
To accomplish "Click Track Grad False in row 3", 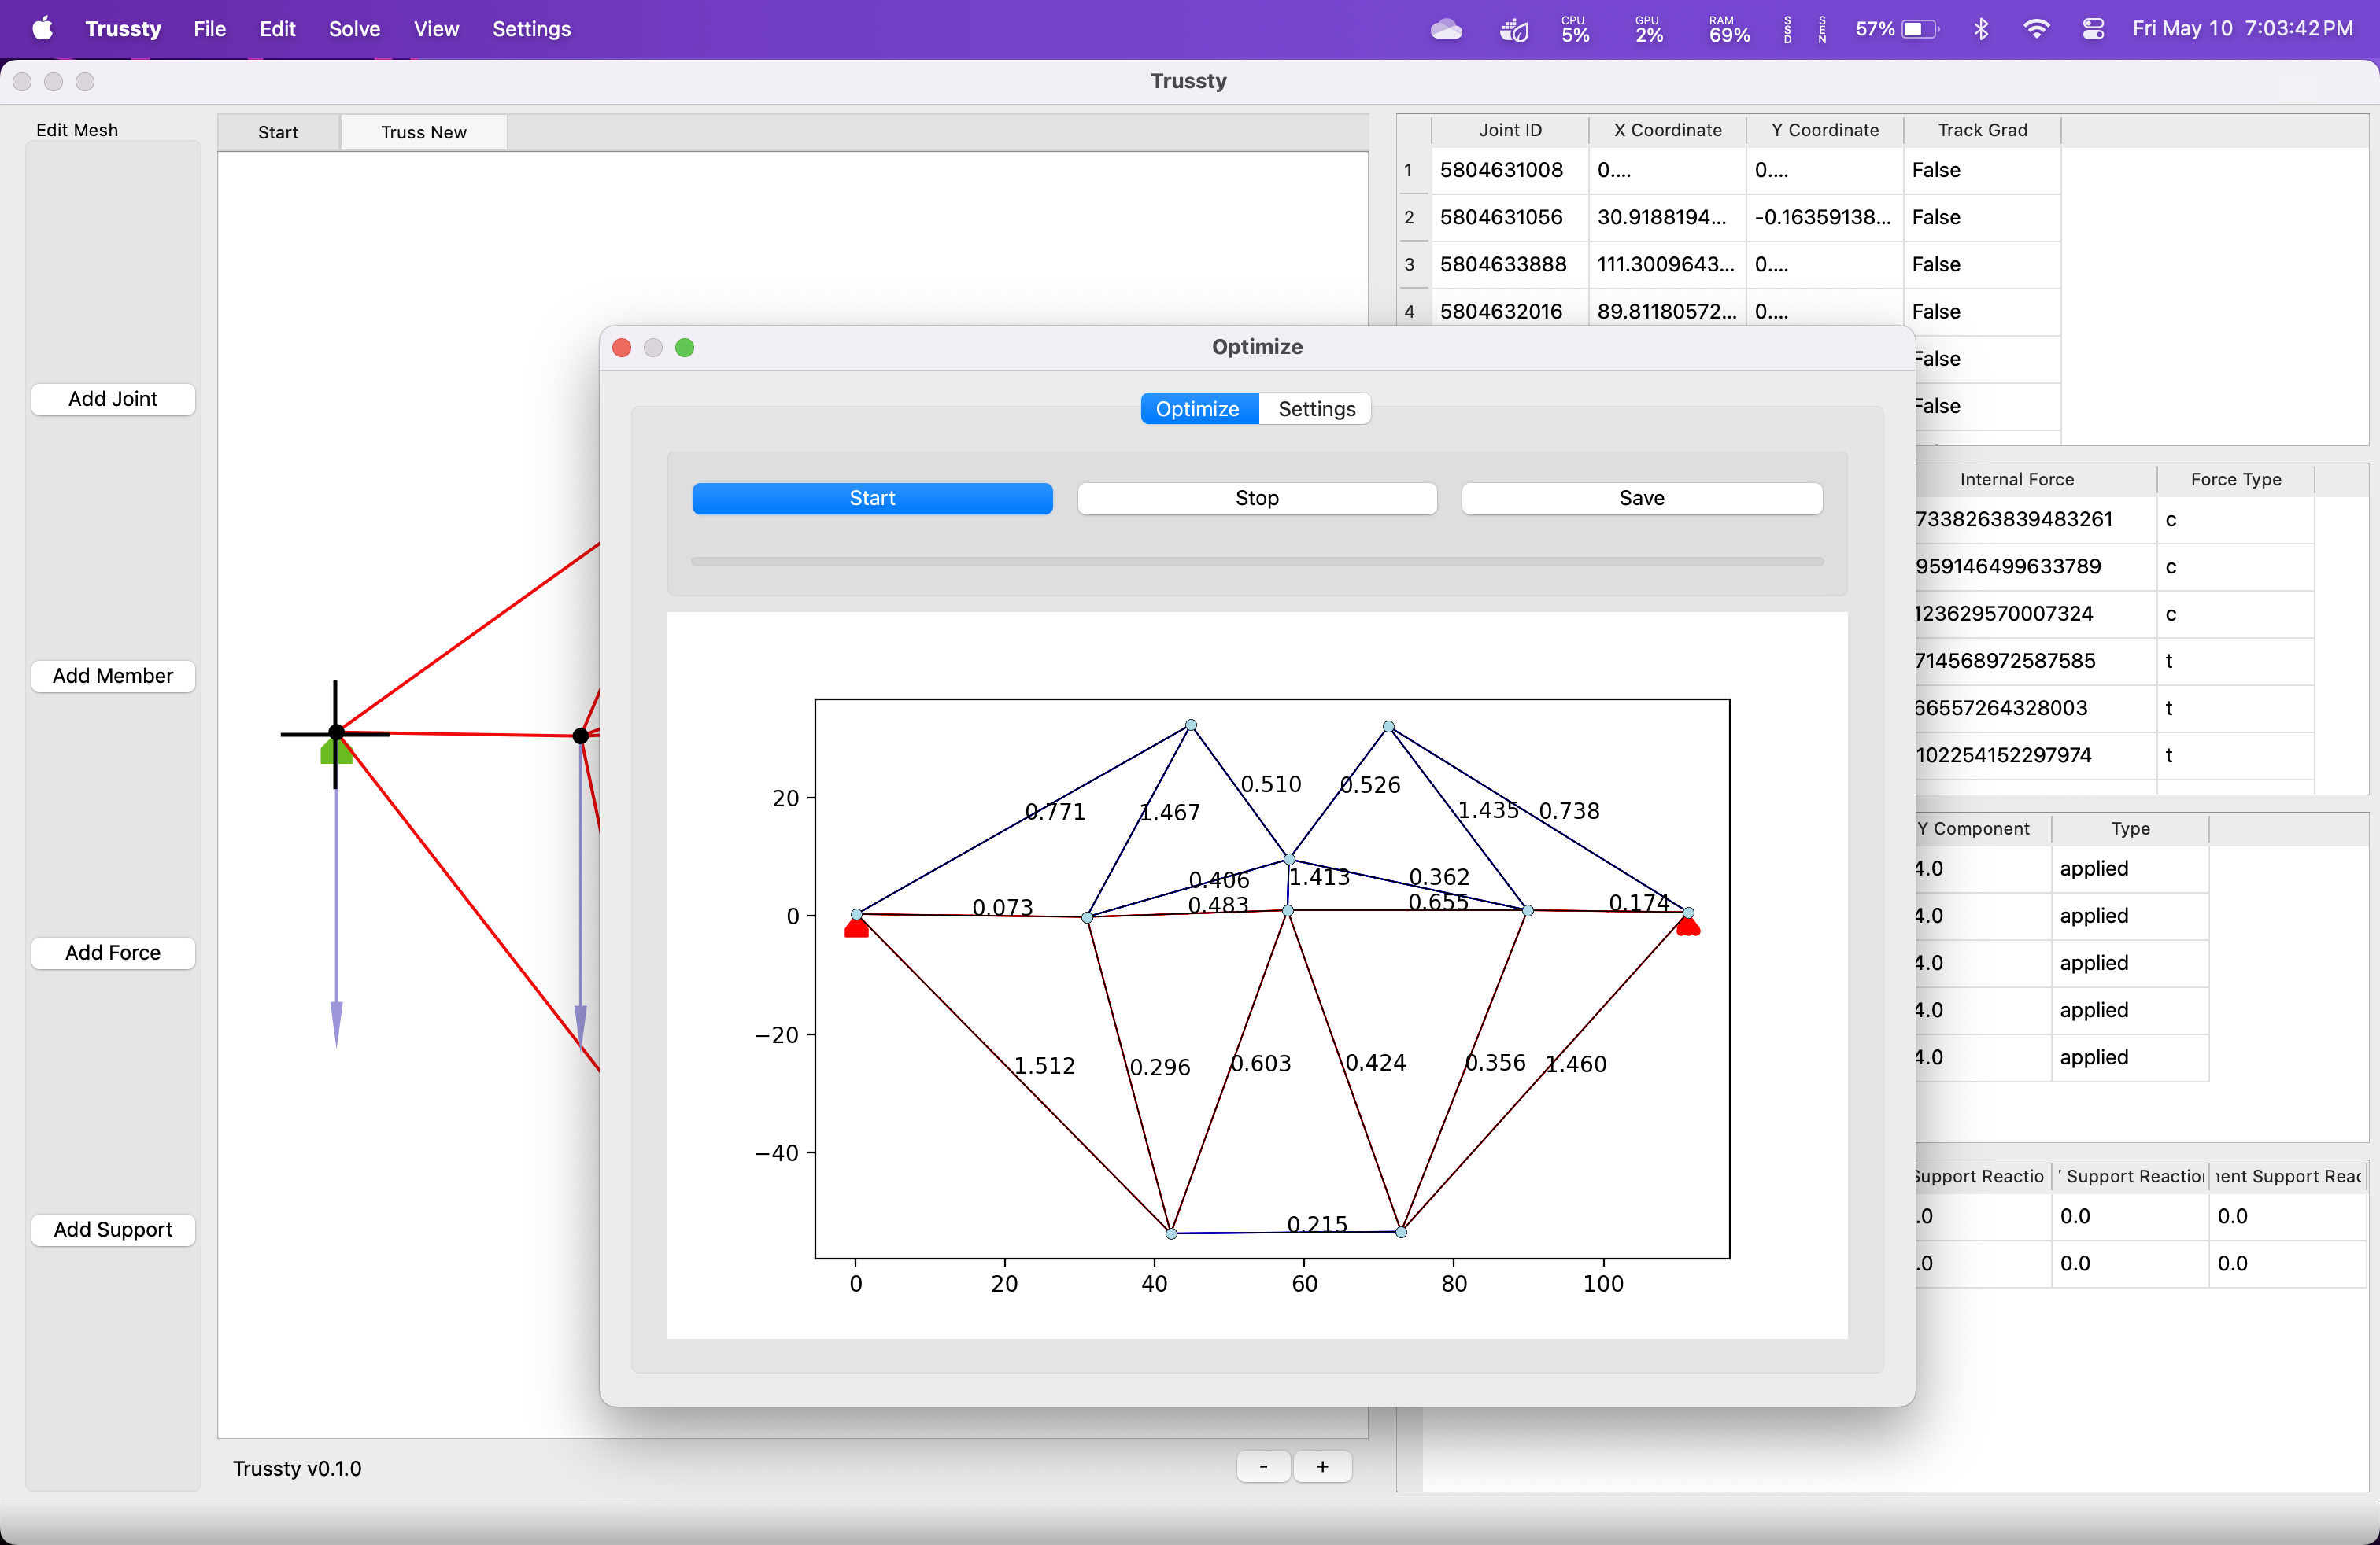I will pos(1982,264).
